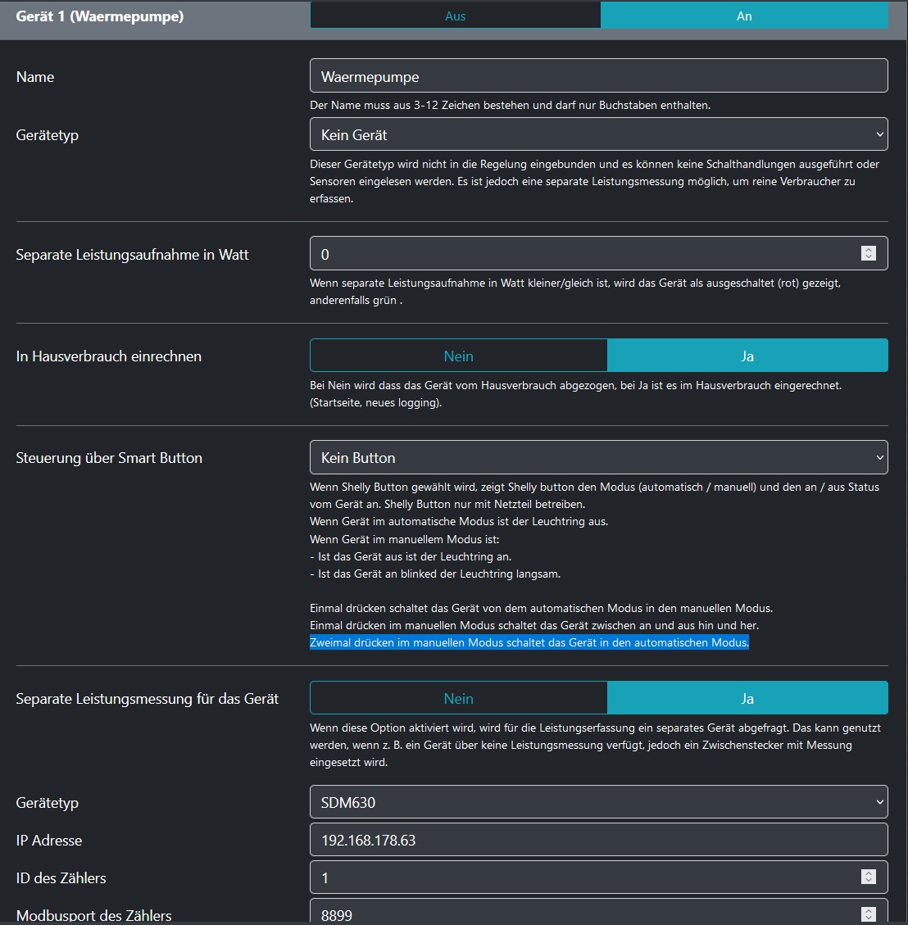Click the dropdown chevron of Kein Button
The width and height of the screenshot is (908, 925).
879,457
